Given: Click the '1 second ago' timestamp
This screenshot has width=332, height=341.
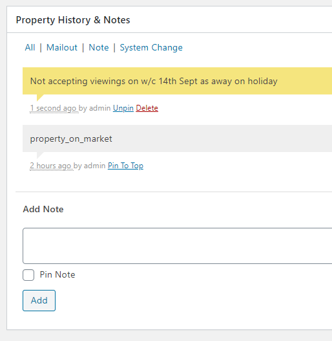Looking at the screenshot, I should (53, 108).
